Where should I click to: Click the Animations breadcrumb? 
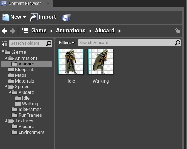[71, 31]
